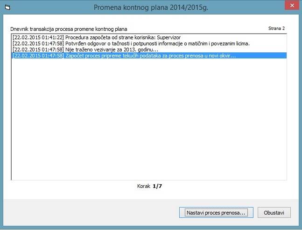Click timestamp of the 'Potvrđen odgovor' row
Screen dimensions: 302x230
point(38,43)
